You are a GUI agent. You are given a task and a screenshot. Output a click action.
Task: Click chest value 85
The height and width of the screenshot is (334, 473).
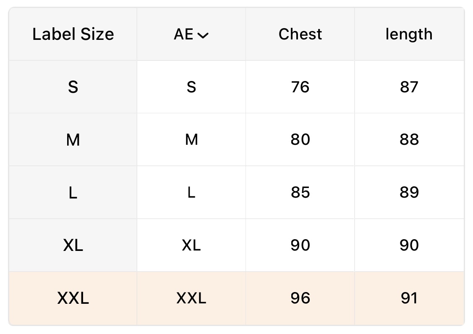[x=300, y=193]
